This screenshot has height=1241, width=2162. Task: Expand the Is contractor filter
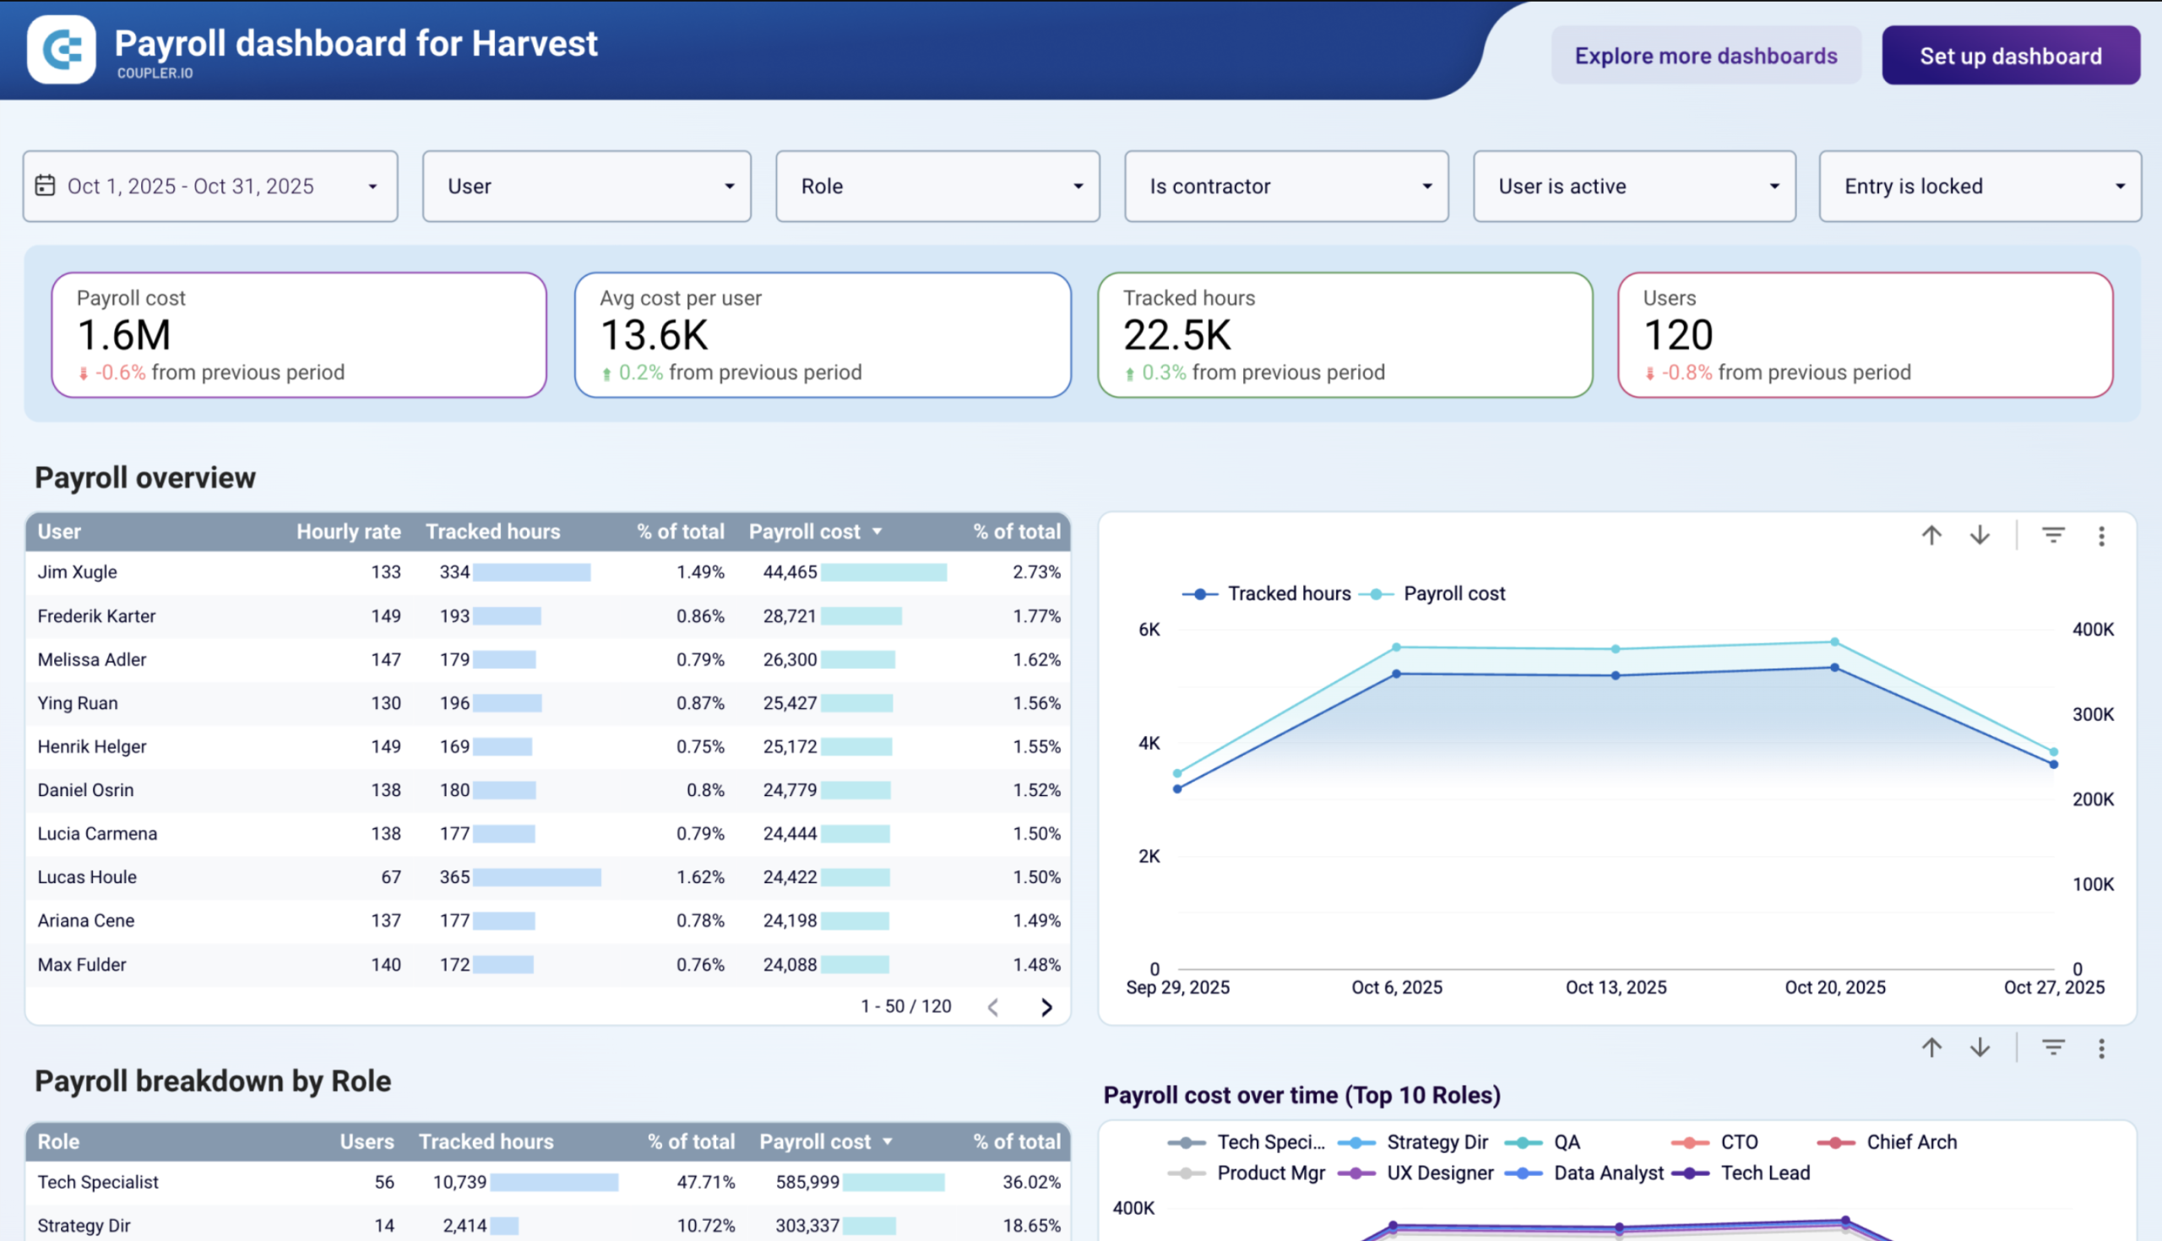[1285, 186]
